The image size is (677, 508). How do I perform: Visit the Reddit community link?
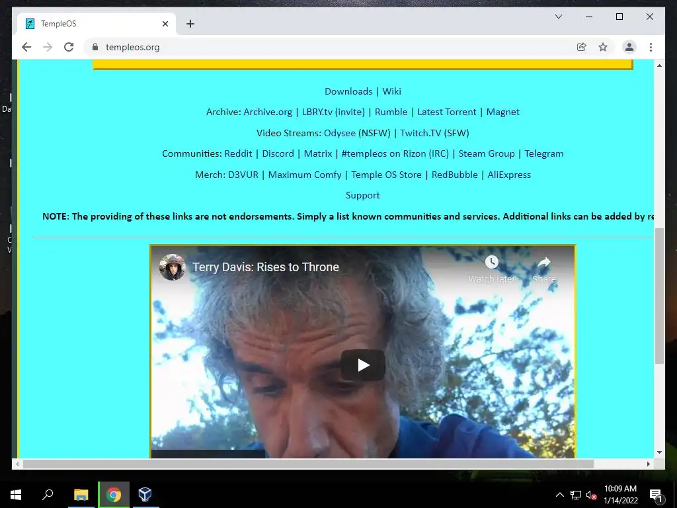click(x=238, y=153)
